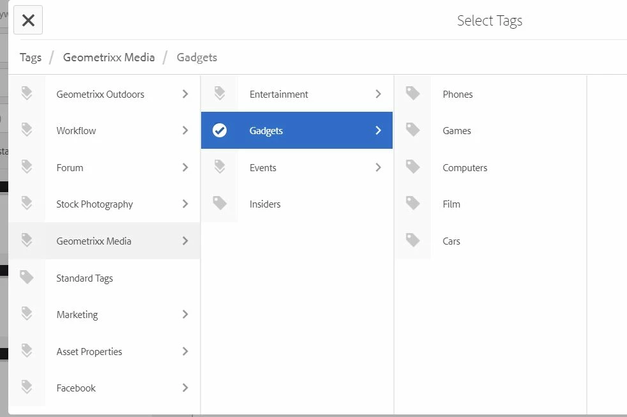
Task: Select Asset Properties label
Action: 89,352
